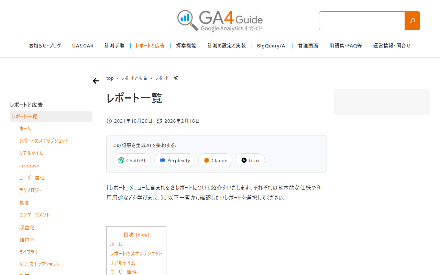Click the レポート一覧 page title
This screenshot has height=275, width=440.
click(x=134, y=98)
